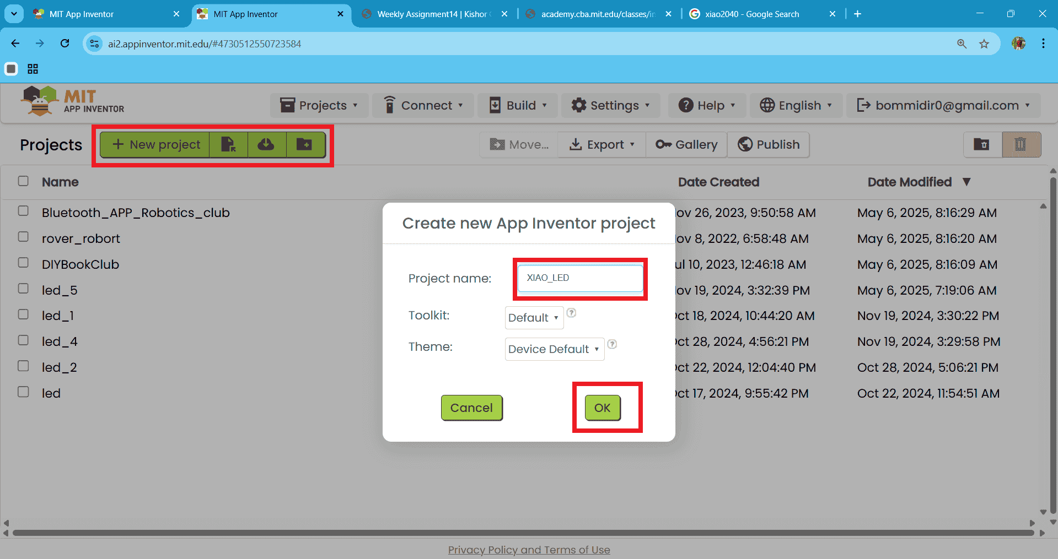Open the Projects menu

pyautogui.click(x=319, y=105)
